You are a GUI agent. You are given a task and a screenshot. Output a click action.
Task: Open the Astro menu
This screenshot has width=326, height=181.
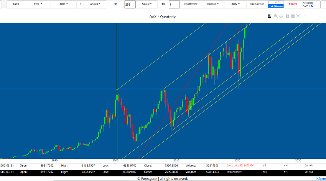click(x=15, y=4)
